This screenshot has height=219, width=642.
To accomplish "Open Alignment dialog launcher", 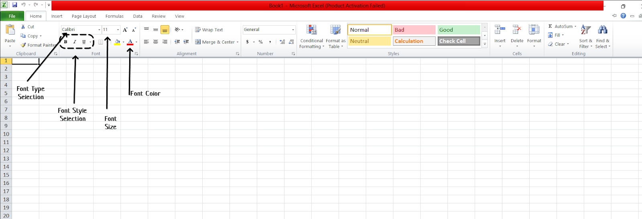I will pos(238,54).
